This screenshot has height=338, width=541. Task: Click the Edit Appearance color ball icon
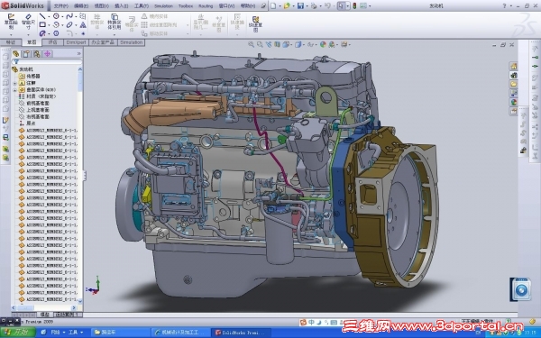323,44
